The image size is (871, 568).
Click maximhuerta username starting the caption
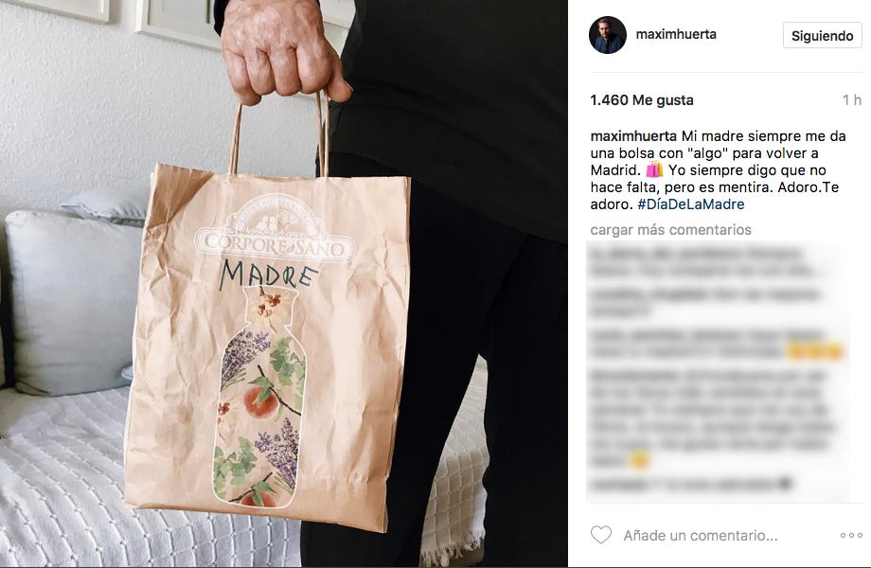(x=633, y=136)
